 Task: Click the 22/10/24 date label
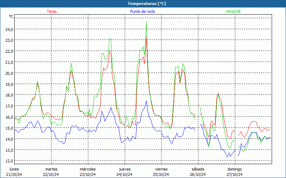pyautogui.click(x=51, y=174)
